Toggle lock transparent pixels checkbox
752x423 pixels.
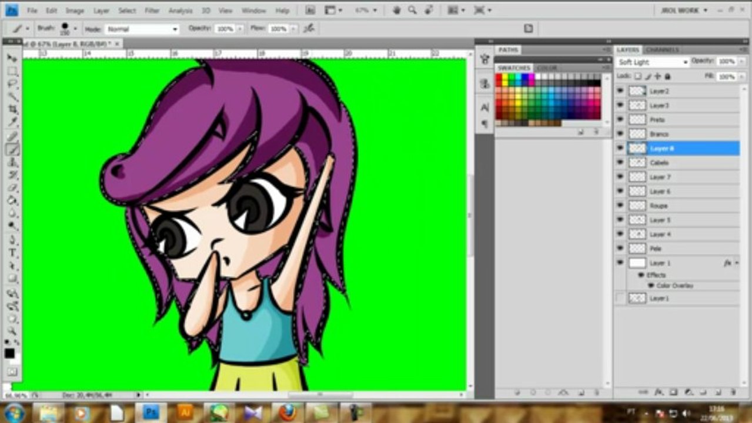[x=638, y=76]
